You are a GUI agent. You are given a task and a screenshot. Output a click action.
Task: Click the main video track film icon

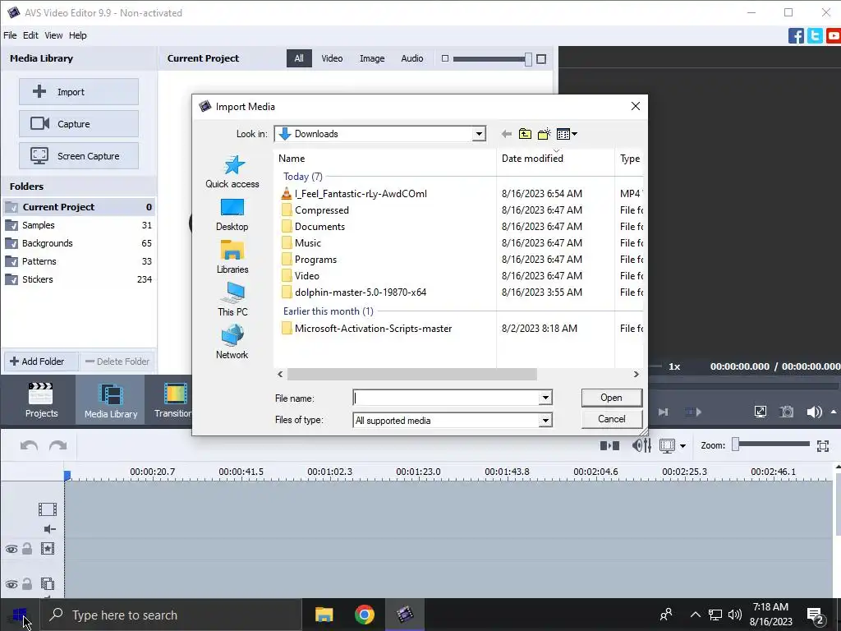[47, 509]
